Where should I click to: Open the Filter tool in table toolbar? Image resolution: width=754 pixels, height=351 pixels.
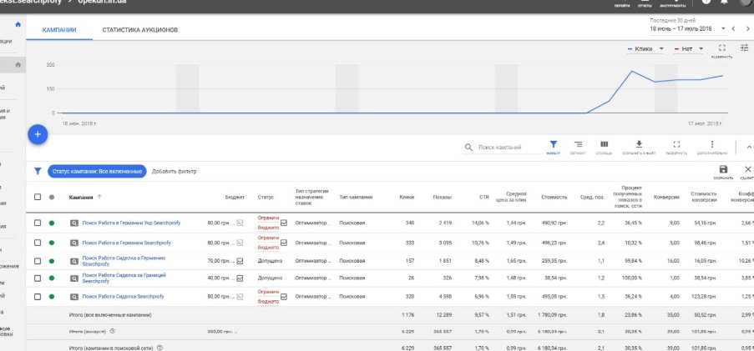(553, 148)
